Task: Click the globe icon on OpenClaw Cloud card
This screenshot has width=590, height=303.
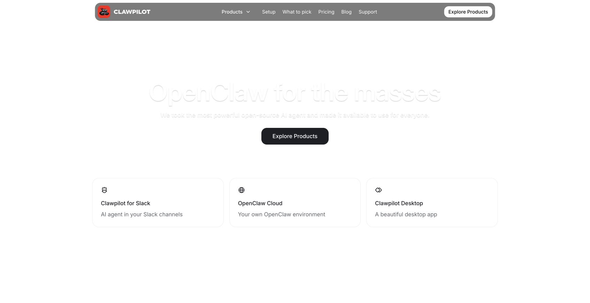Action: [242, 190]
